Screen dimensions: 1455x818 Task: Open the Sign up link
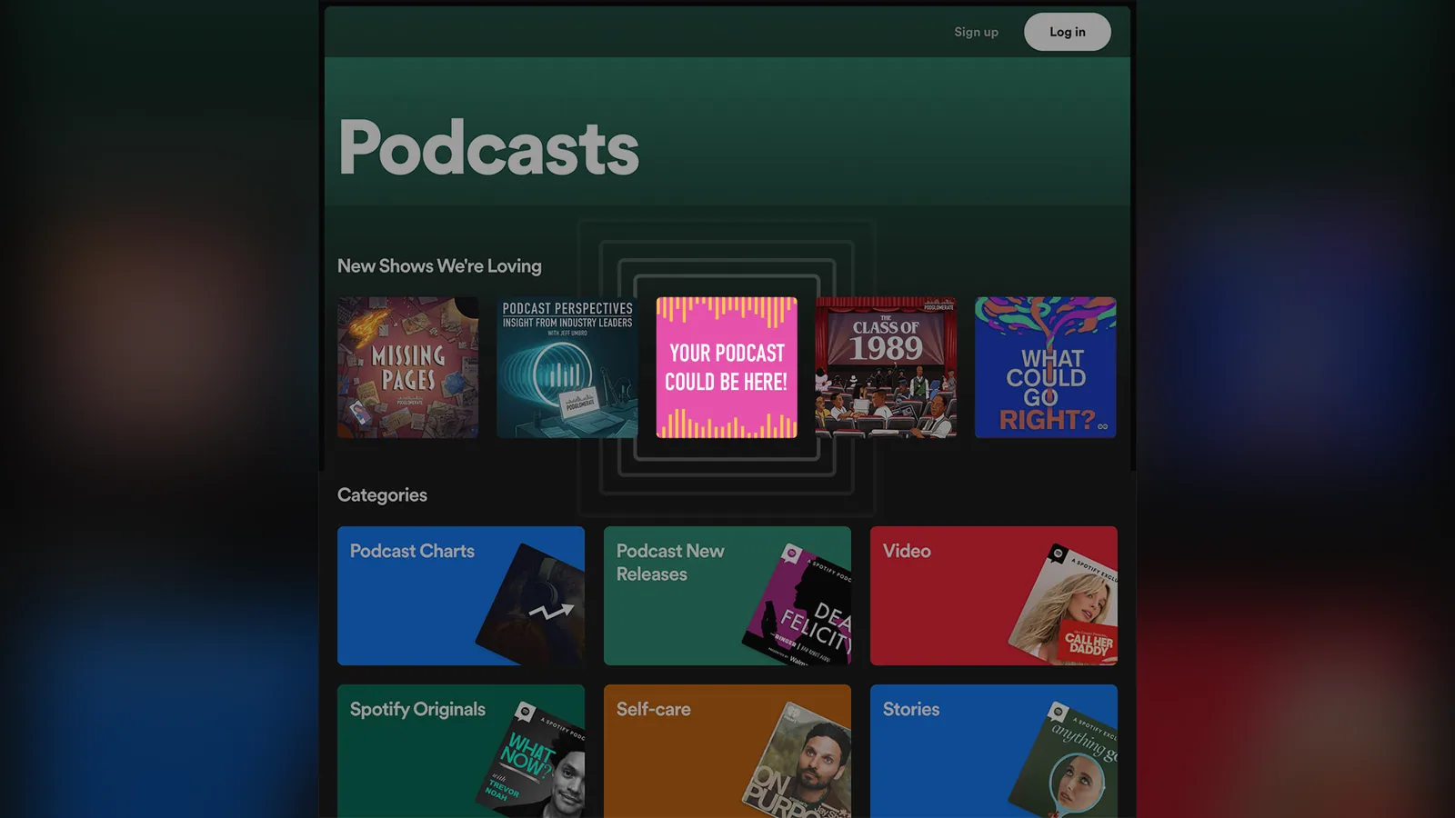click(x=976, y=32)
